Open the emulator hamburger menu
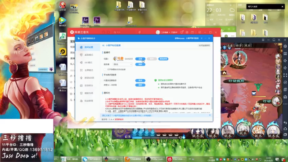The height and width of the screenshot is (162, 288). [x=263, y=40]
